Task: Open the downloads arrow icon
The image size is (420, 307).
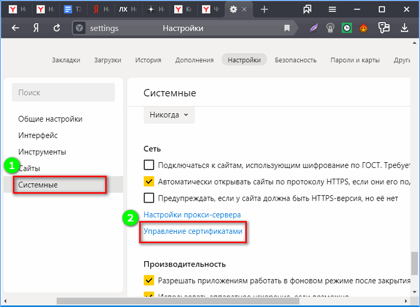Action: click(x=404, y=28)
